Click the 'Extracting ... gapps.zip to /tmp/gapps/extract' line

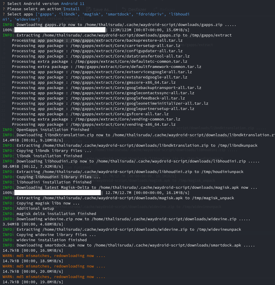[117, 35]
